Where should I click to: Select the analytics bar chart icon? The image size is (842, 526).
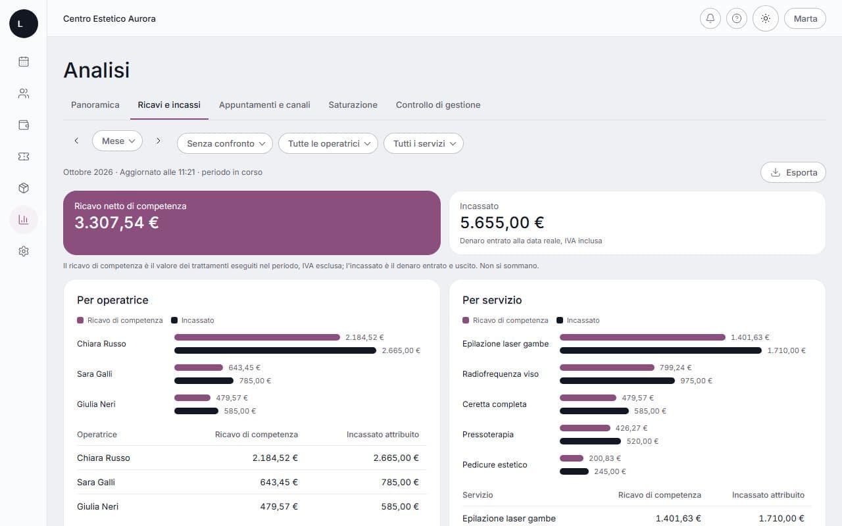[24, 220]
